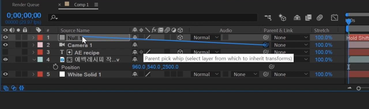
Task: Click Parent pick whip for White Solid 1
Action: click(x=266, y=74)
